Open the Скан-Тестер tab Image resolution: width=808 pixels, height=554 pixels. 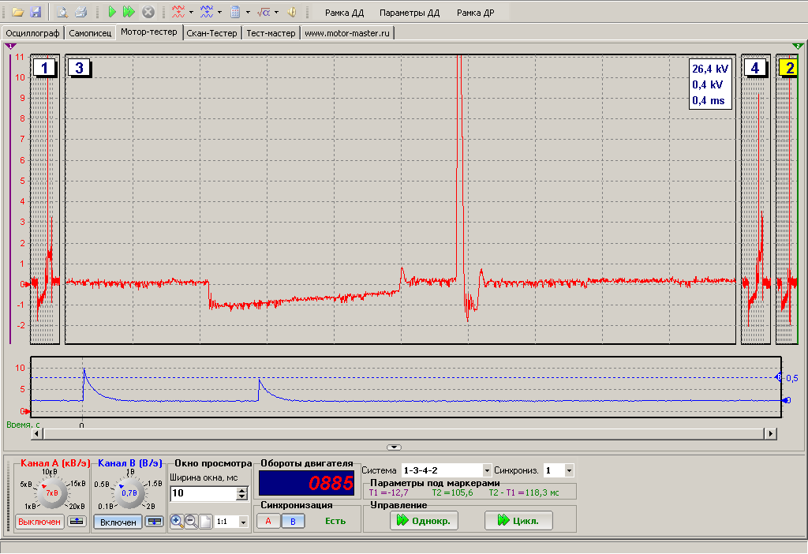click(211, 33)
